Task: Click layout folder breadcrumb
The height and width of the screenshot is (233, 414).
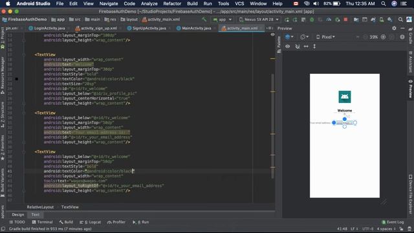Action: click(x=129, y=19)
